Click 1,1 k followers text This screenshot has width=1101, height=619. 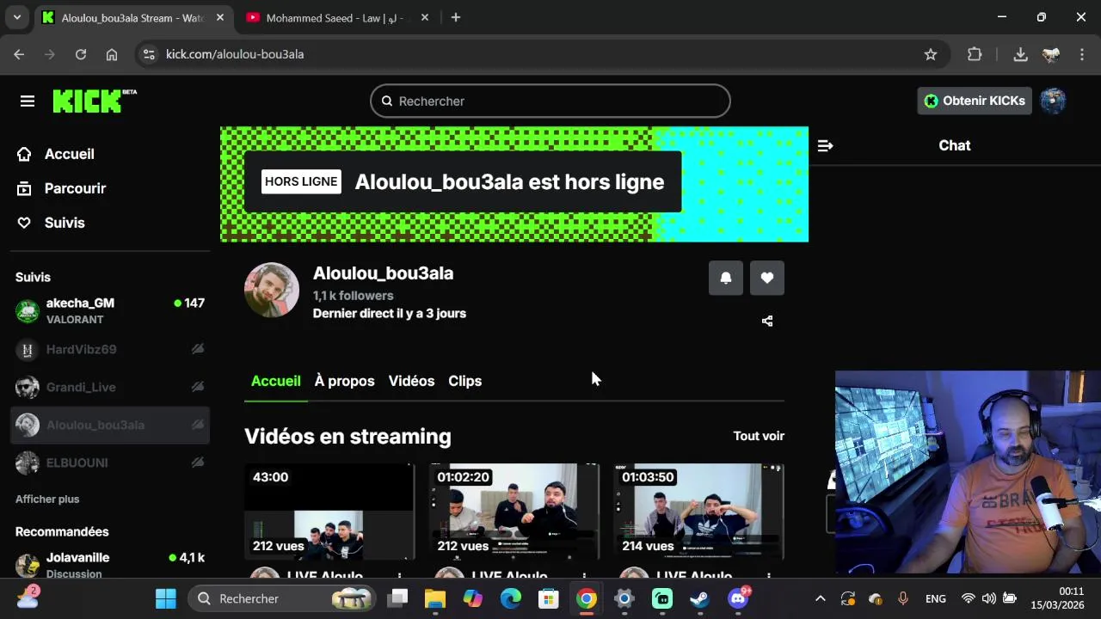pos(353,295)
